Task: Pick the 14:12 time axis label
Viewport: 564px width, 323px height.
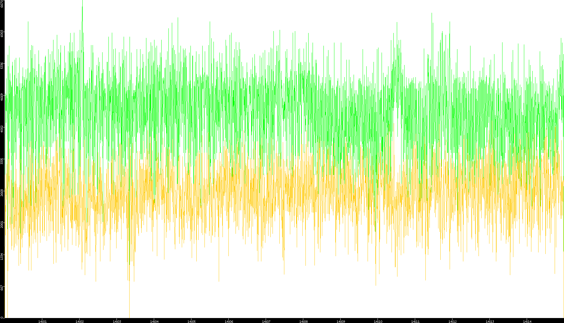Action: (452, 321)
